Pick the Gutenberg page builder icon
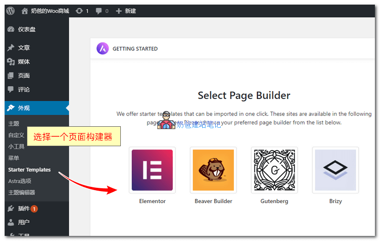The width and height of the screenshot is (380, 241). click(274, 170)
